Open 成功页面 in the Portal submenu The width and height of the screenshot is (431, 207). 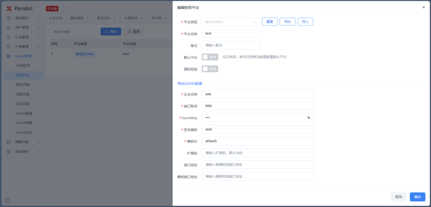[23, 104]
